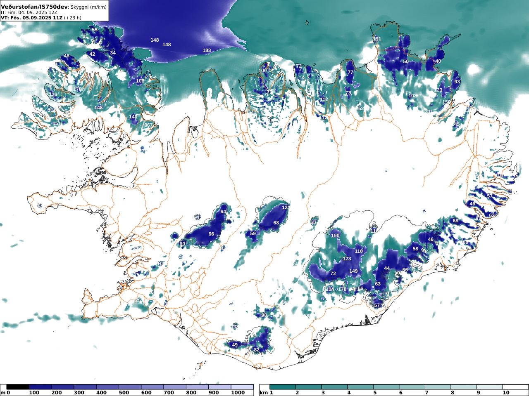This screenshot has height=396, width=529.
Task: Click the map value 149 on Vatnajökull glacier
Action: [x=353, y=271]
